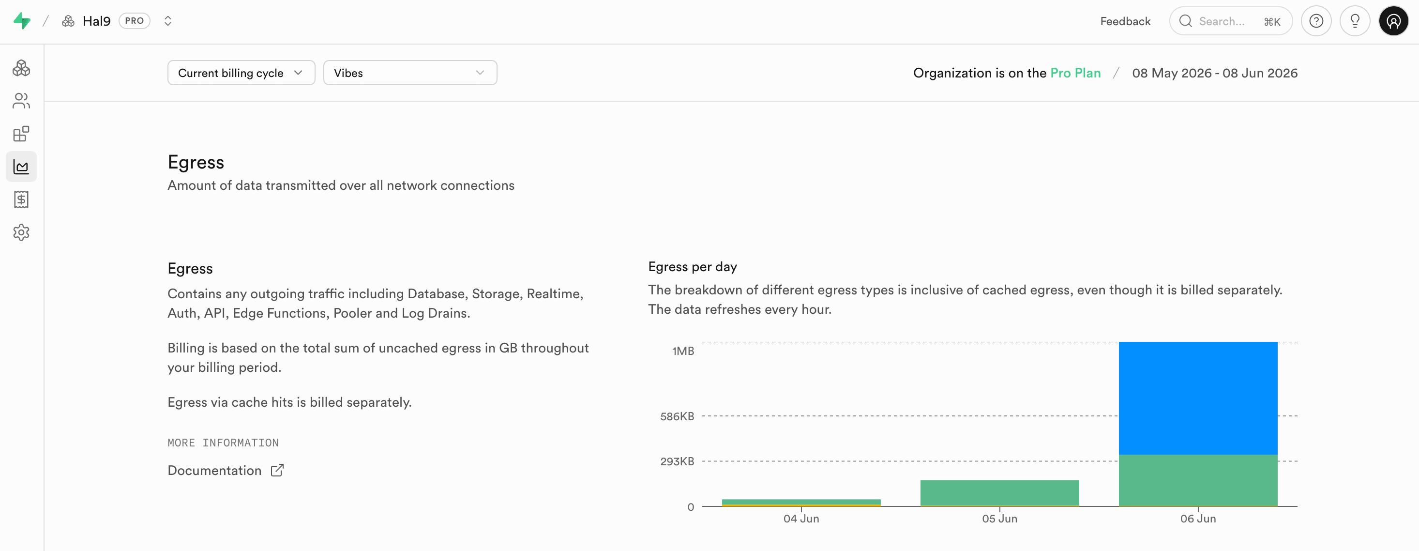
Task: Click the MORE INFORMATION label
Action: click(223, 443)
